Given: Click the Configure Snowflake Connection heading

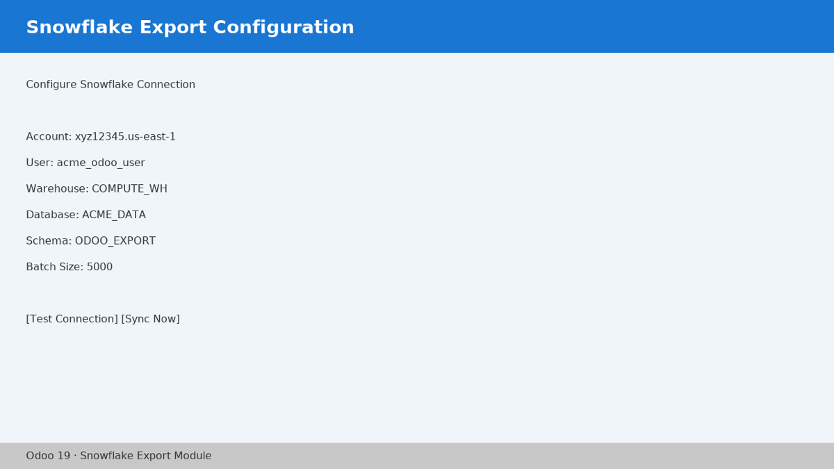Looking at the screenshot, I should [x=111, y=85].
